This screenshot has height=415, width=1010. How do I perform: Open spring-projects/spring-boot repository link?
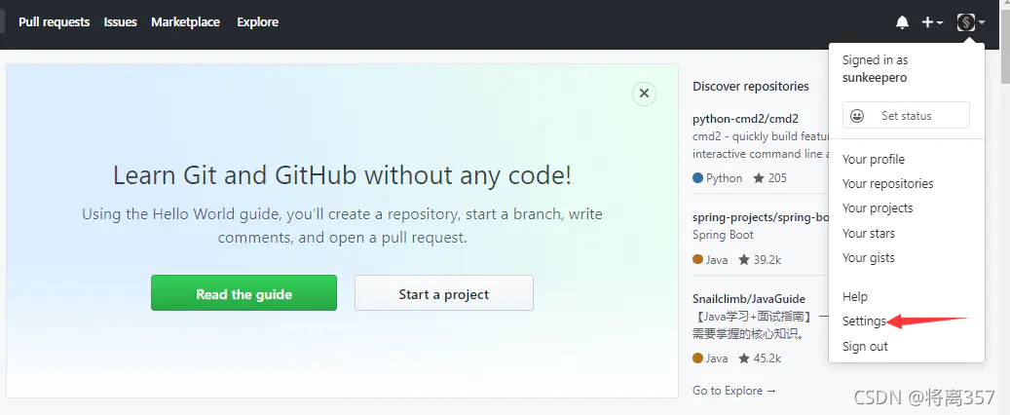pos(761,217)
